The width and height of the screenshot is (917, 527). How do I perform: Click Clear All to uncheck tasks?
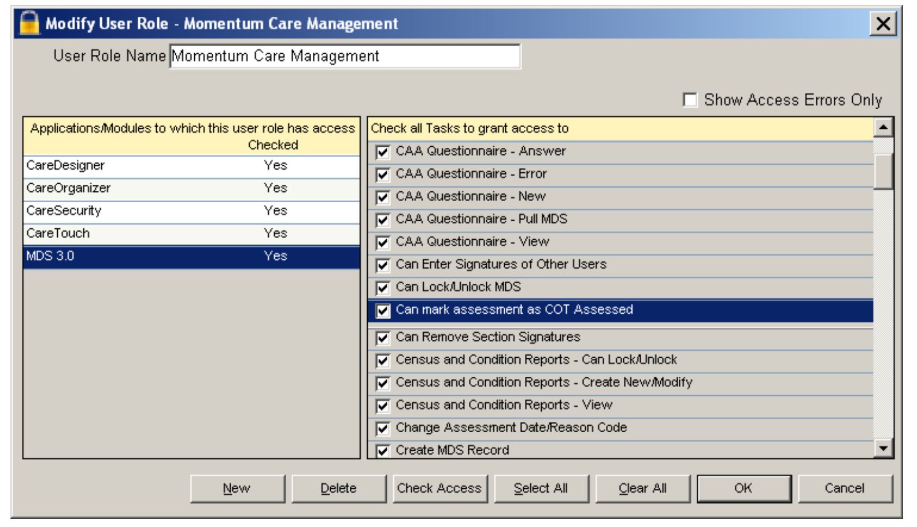click(x=643, y=489)
